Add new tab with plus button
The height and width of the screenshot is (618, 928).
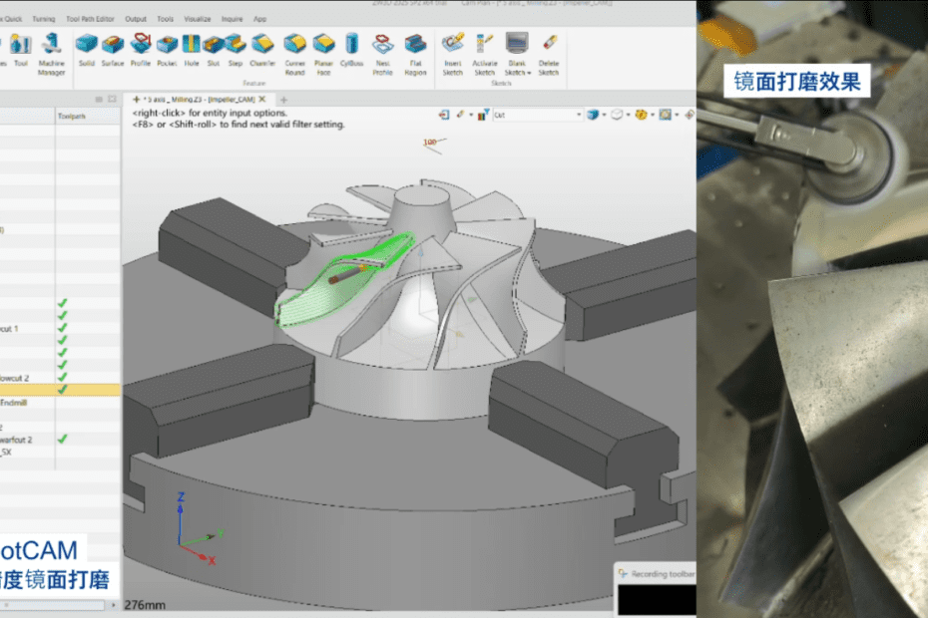[283, 100]
